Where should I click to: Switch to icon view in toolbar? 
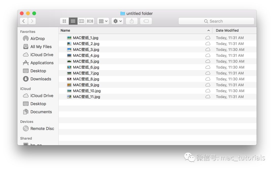pyautogui.click(x=64, y=21)
